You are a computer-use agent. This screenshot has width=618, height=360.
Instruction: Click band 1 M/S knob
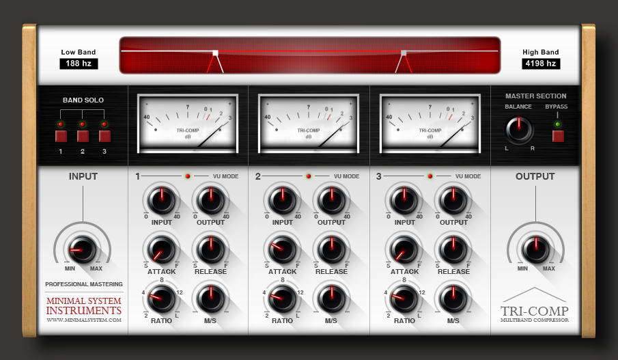point(211,299)
